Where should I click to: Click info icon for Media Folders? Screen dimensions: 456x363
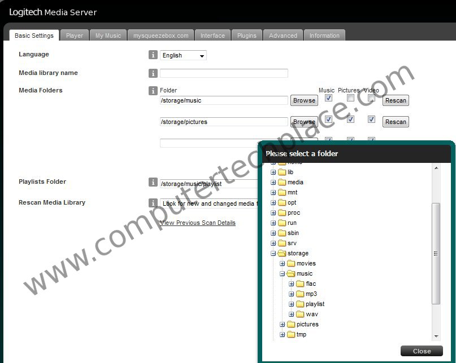click(153, 91)
